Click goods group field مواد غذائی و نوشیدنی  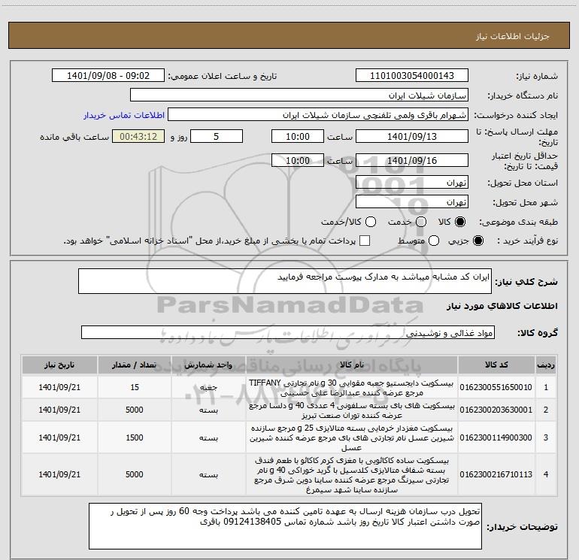point(288,332)
